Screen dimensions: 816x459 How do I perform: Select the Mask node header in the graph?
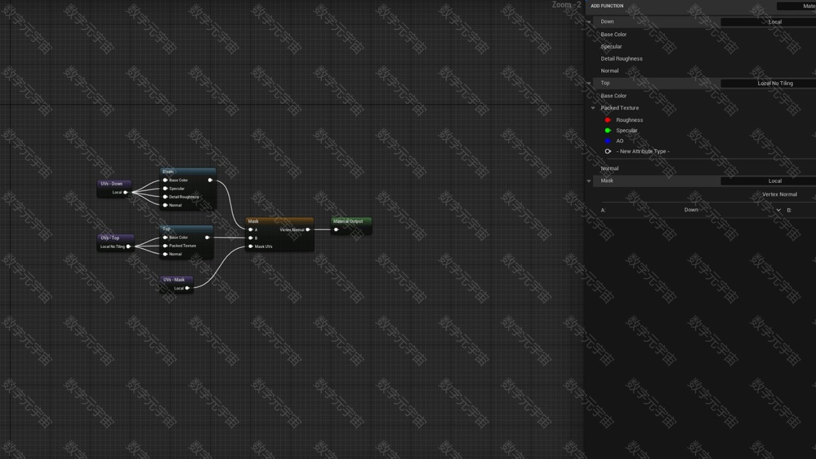tap(279, 221)
